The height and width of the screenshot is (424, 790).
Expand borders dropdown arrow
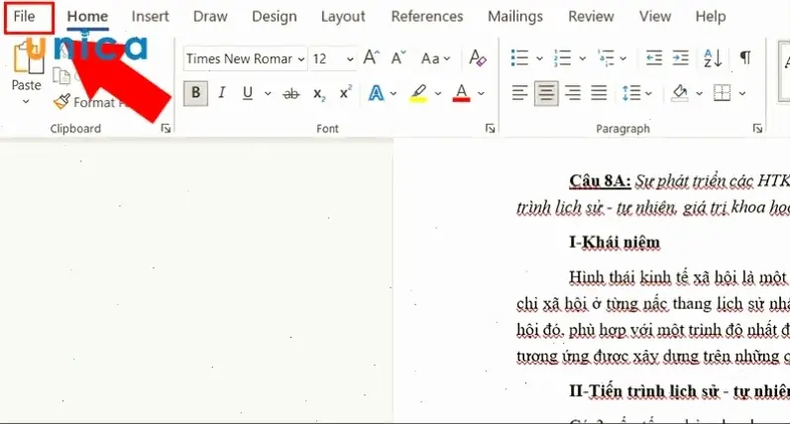point(742,94)
